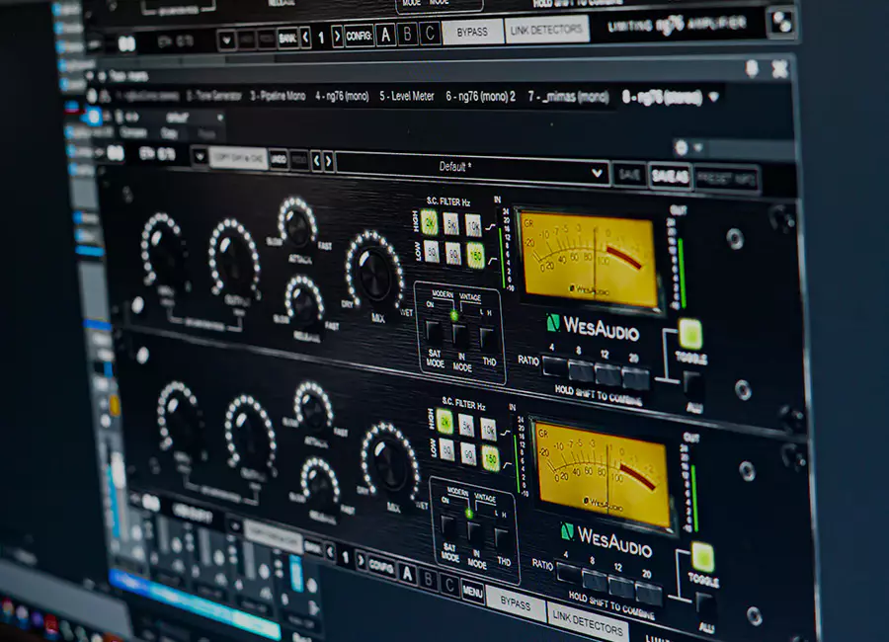The image size is (889, 642).
Task: Enable upper unit's 2k high filter
Action: (430, 222)
